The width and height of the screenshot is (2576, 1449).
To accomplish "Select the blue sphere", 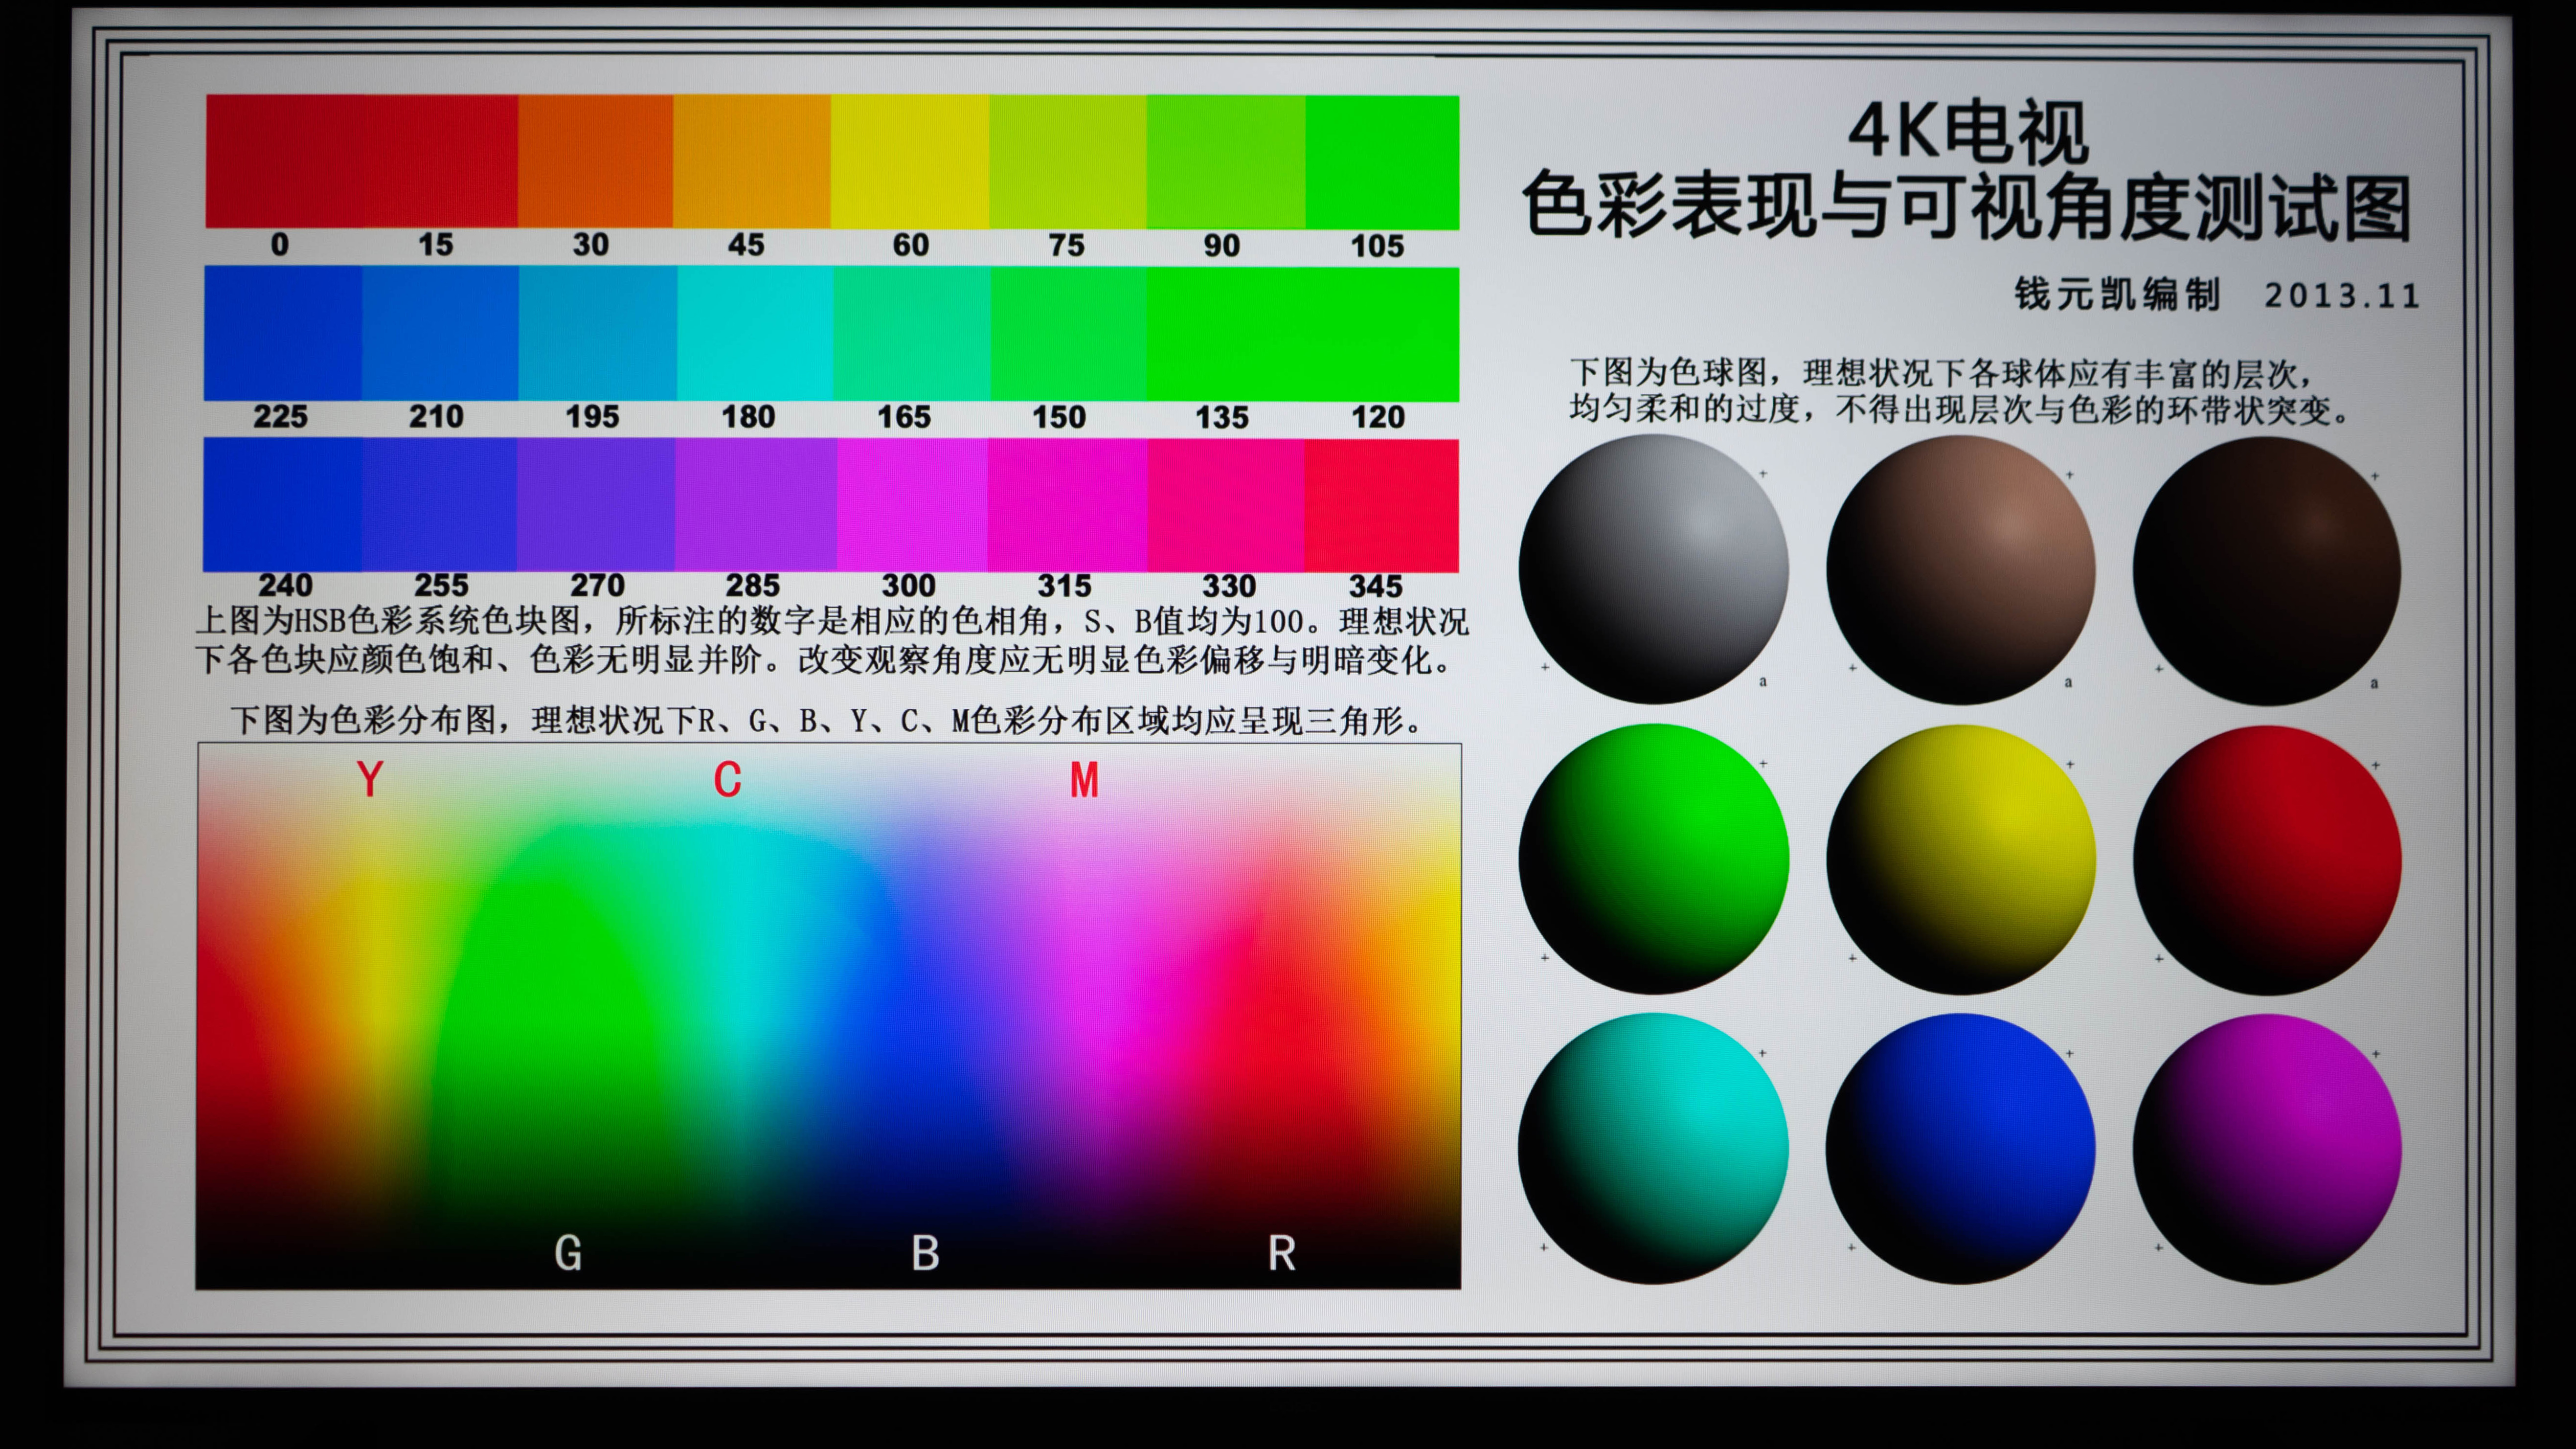I will tap(1961, 1149).
